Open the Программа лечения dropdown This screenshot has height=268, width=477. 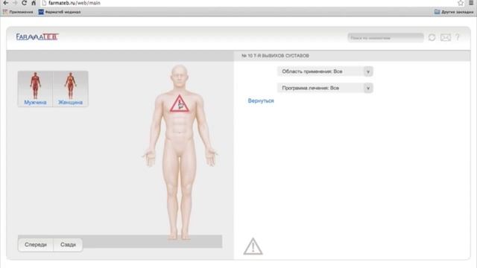(x=325, y=88)
